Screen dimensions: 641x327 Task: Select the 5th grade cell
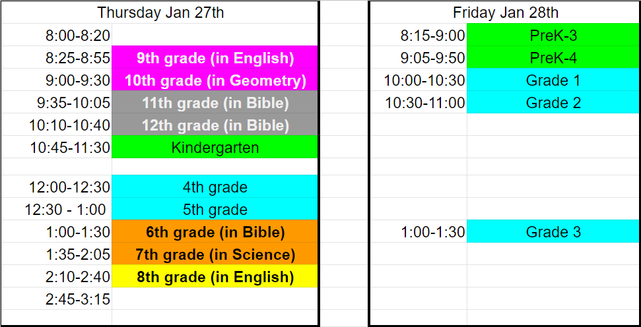pyautogui.click(x=215, y=210)
